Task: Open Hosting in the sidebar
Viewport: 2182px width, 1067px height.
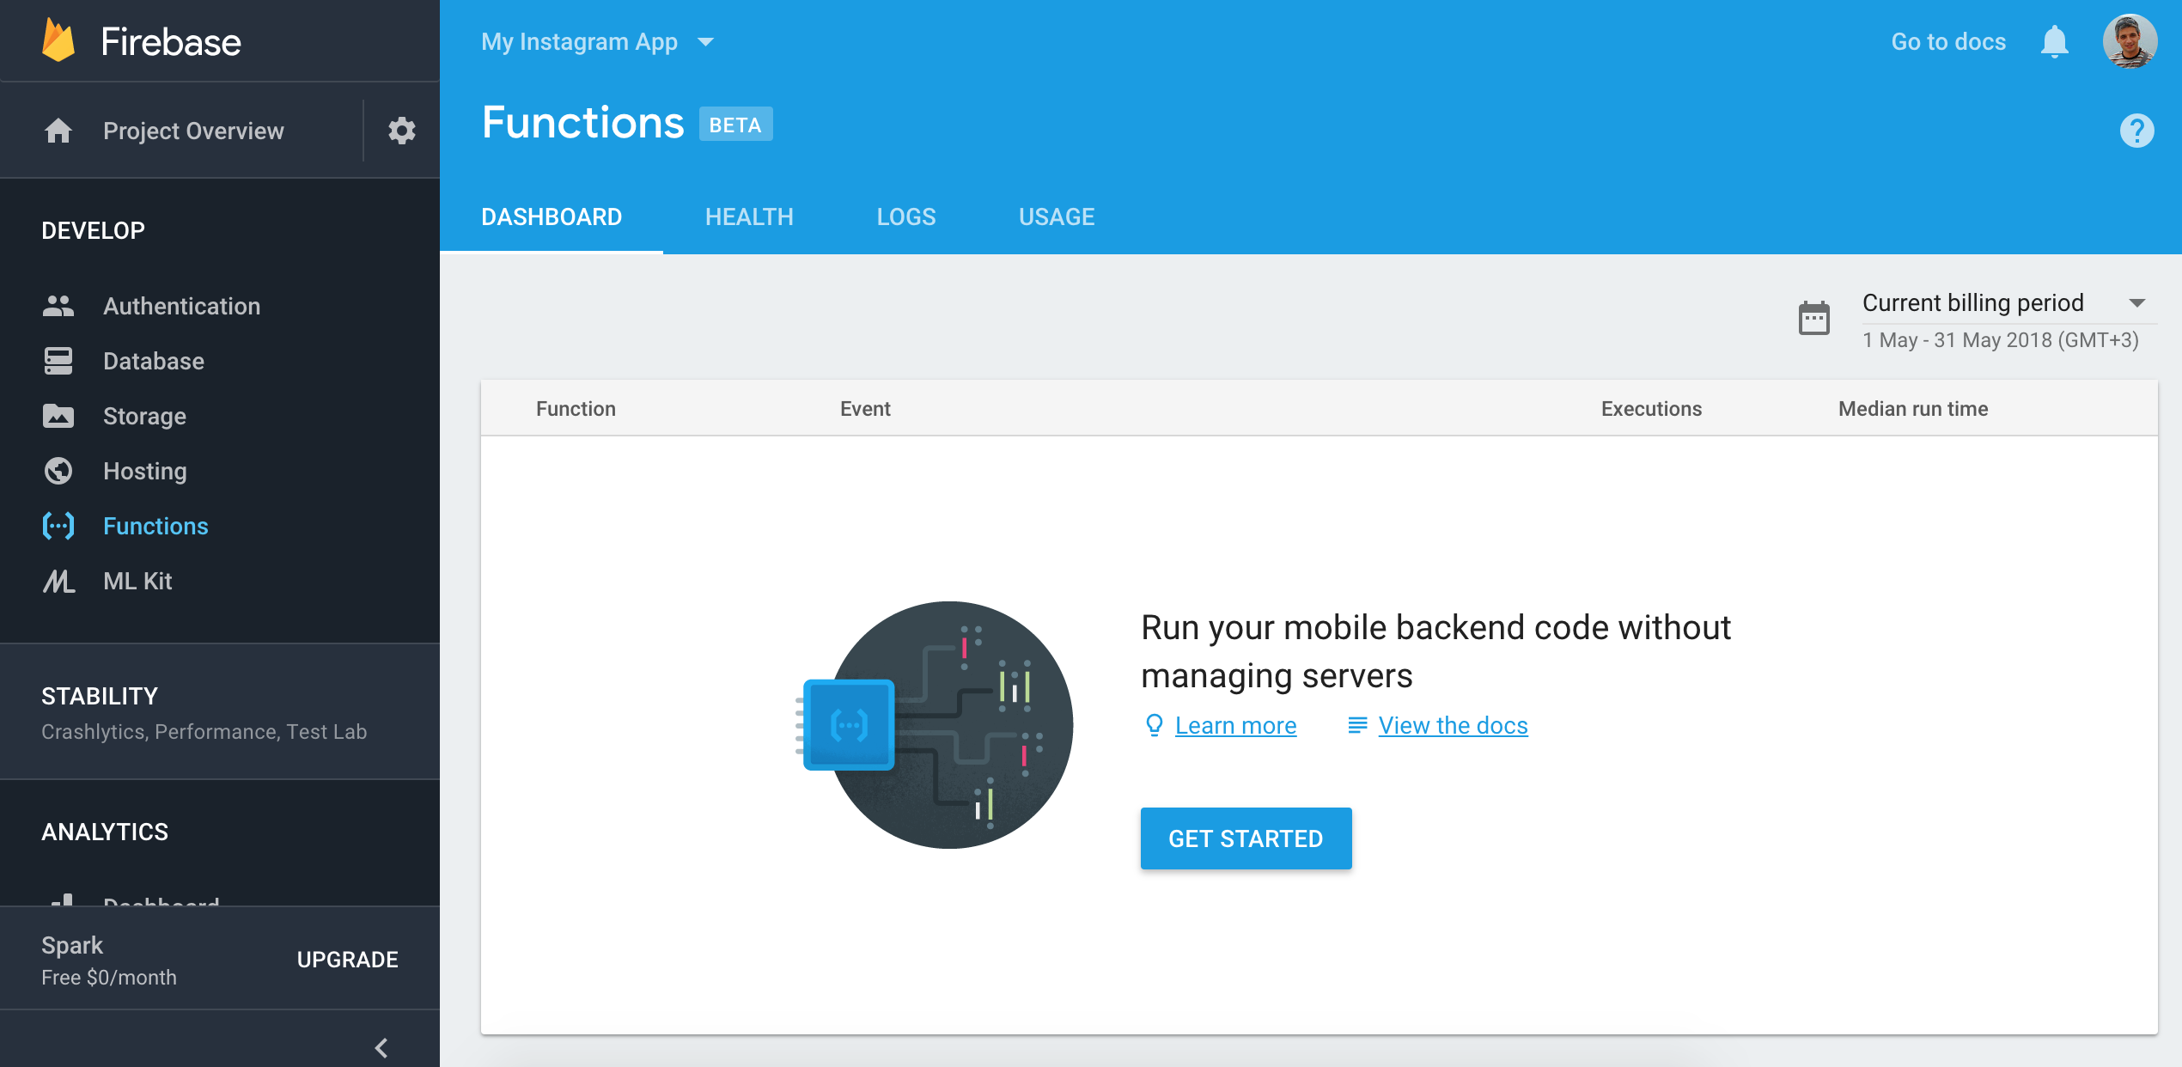Action: [x=145, y=471]
